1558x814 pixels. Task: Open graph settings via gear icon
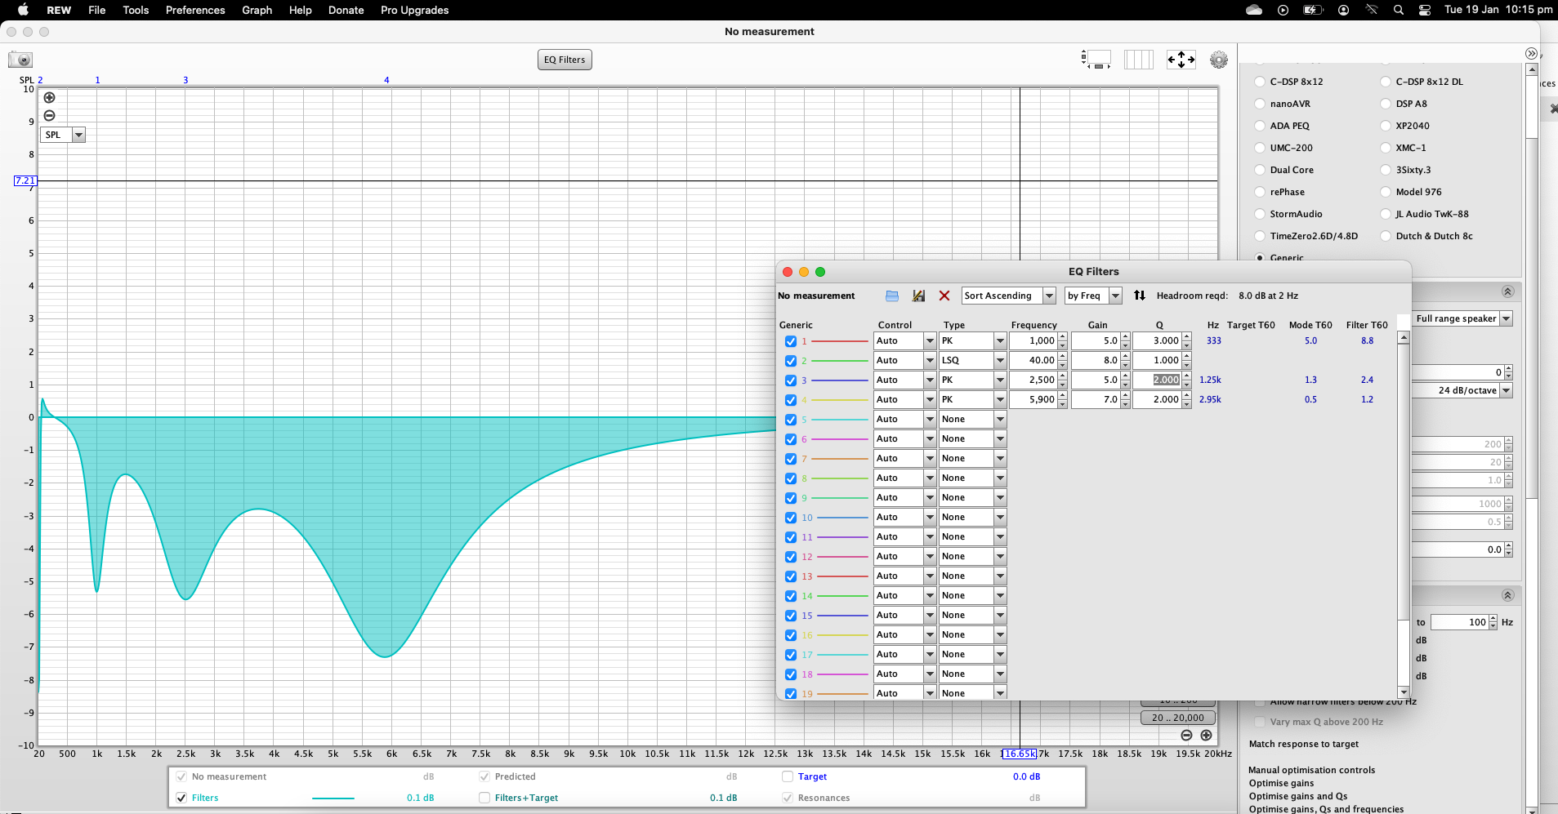click(1219, 60)
